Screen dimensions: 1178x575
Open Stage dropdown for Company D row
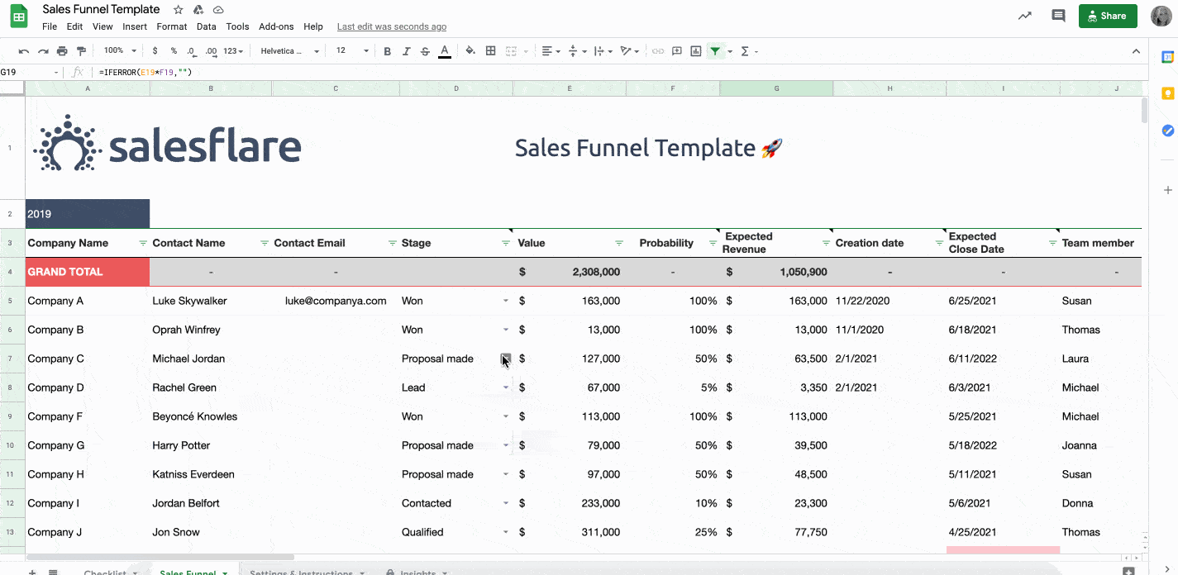pos(506,387)
